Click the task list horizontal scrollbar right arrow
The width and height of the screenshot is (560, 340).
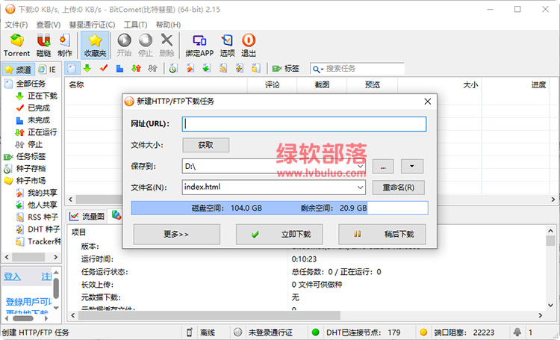(553, 200)
